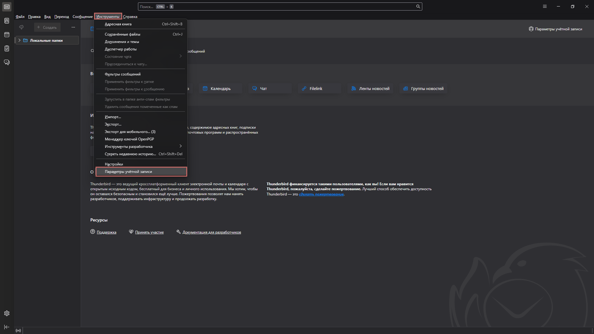
Task: Open the Chat sidebar icon
Action: click(x=7, y=62)
